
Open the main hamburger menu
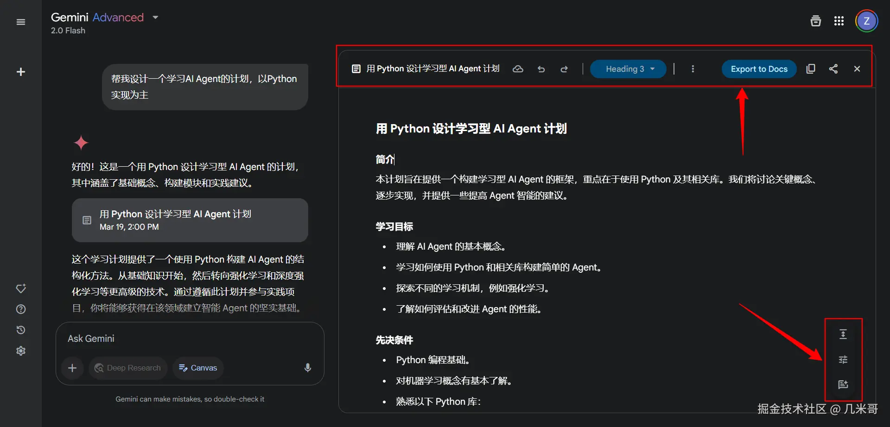(21, 22)
